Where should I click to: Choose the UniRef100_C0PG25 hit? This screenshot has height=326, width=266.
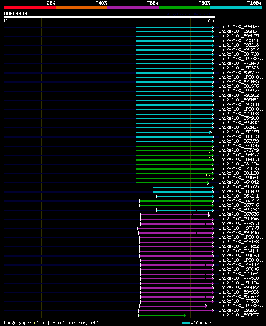tap(239, 146)
